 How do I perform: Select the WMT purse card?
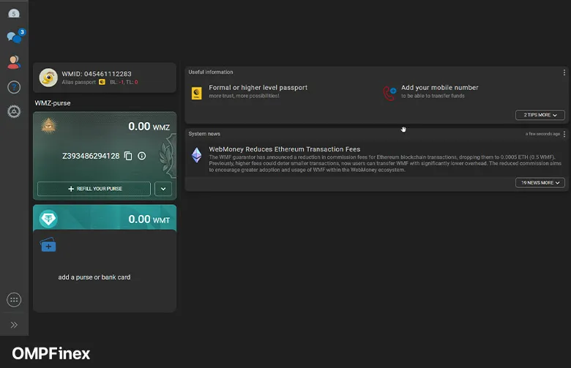[105, 219]
